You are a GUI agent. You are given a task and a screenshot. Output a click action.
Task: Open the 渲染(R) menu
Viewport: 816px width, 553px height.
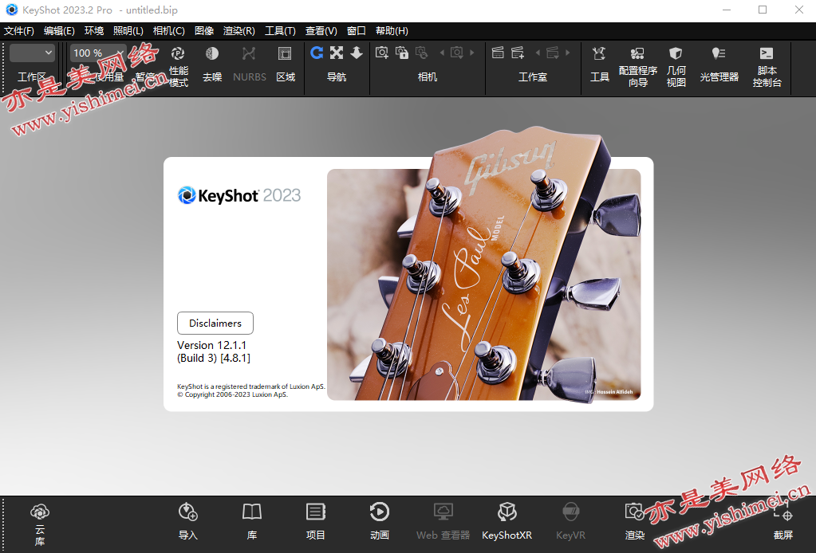click(238, 30)
